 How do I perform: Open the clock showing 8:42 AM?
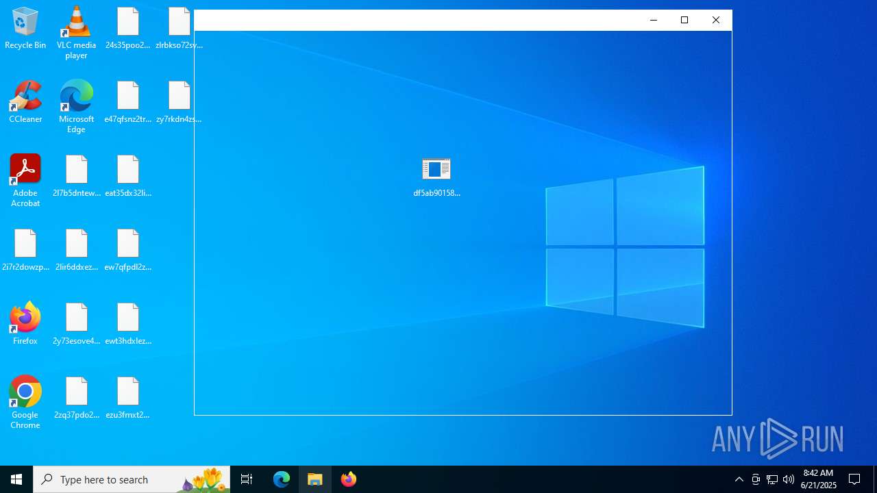[819, 479]
